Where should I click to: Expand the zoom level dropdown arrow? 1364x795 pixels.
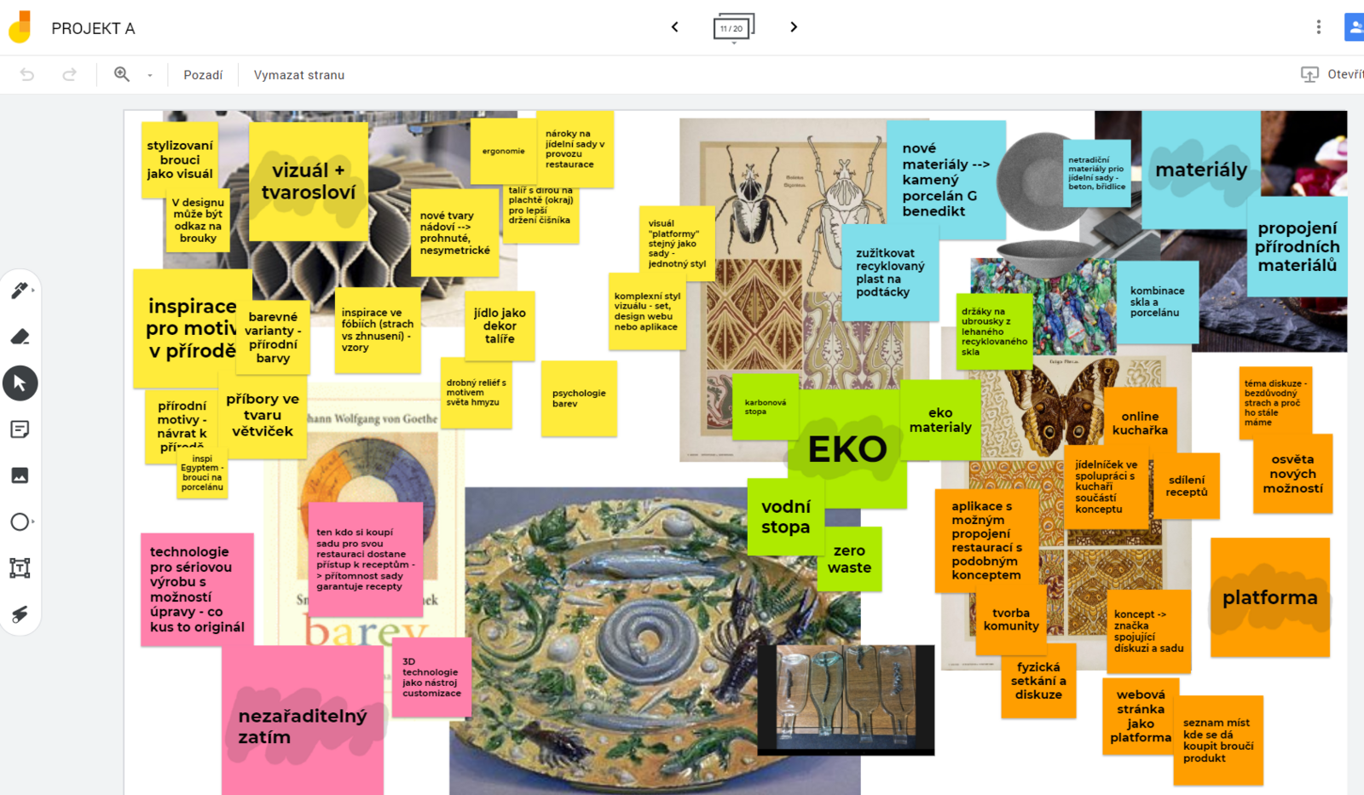click(150, 76)
